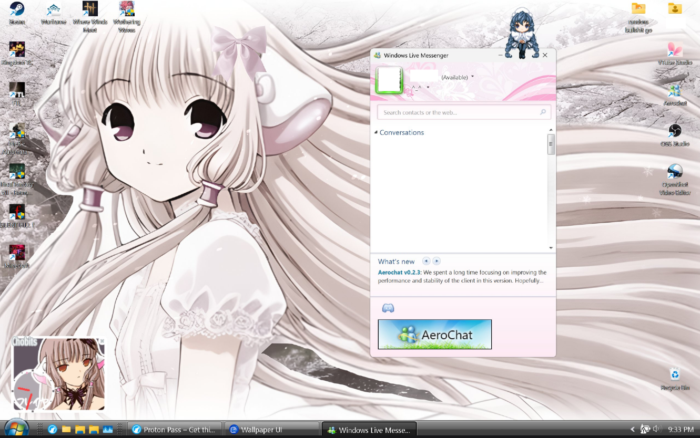Minimize the Windows Live Messenger window

click(x=501, y=55)
